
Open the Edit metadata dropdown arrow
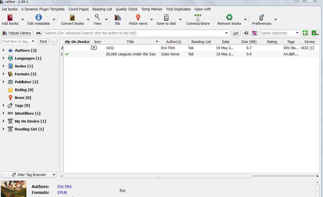coord(54,20)
